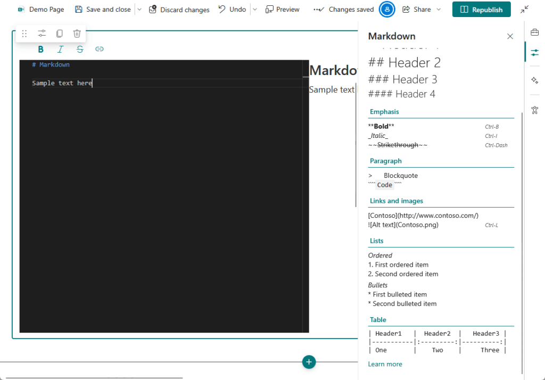Click the Changes saved status
This screenshot has height=380, width=545.
coord(343,10)
